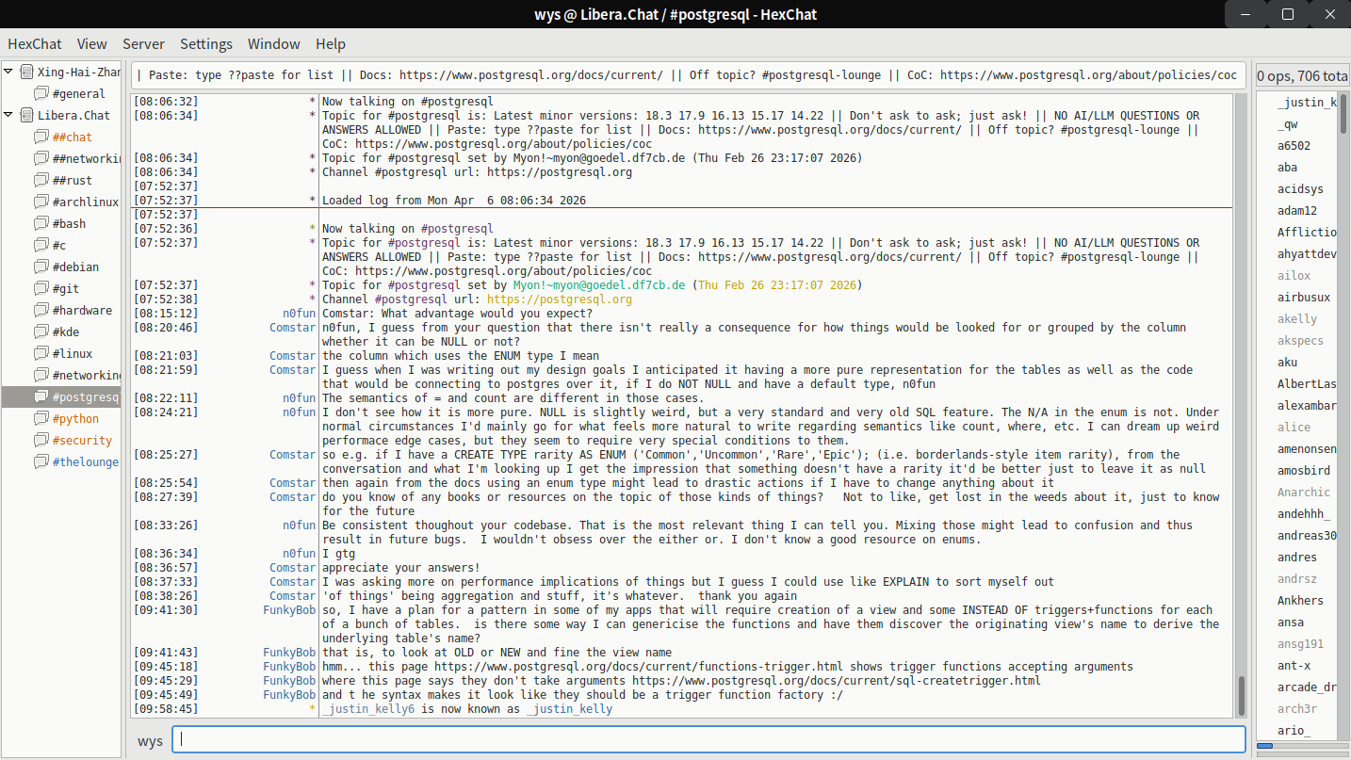The image size is (1351, 760).
Task: Collapse the Libera.Chat server tree
Action: tap(8, 115)
